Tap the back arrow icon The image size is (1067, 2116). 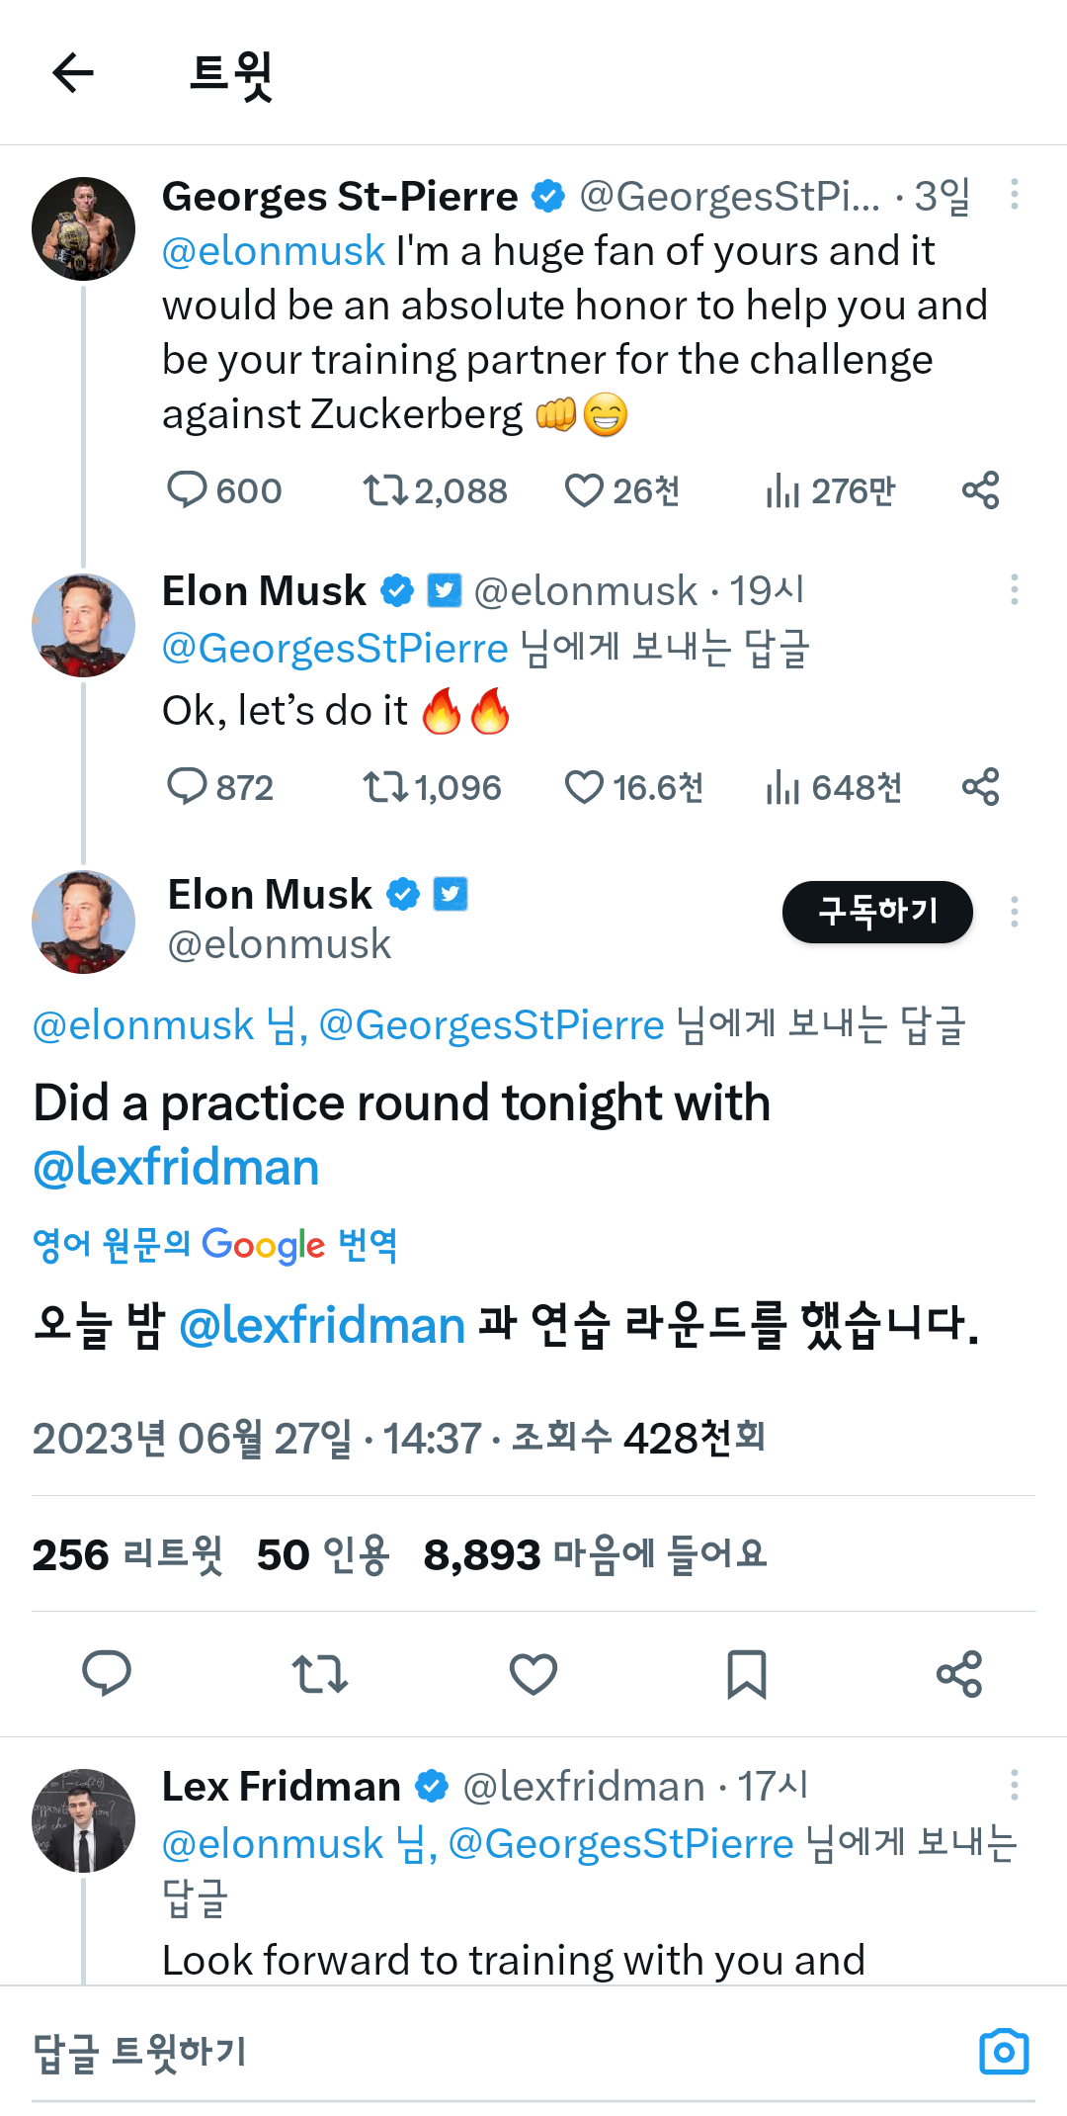pos(73,72)
